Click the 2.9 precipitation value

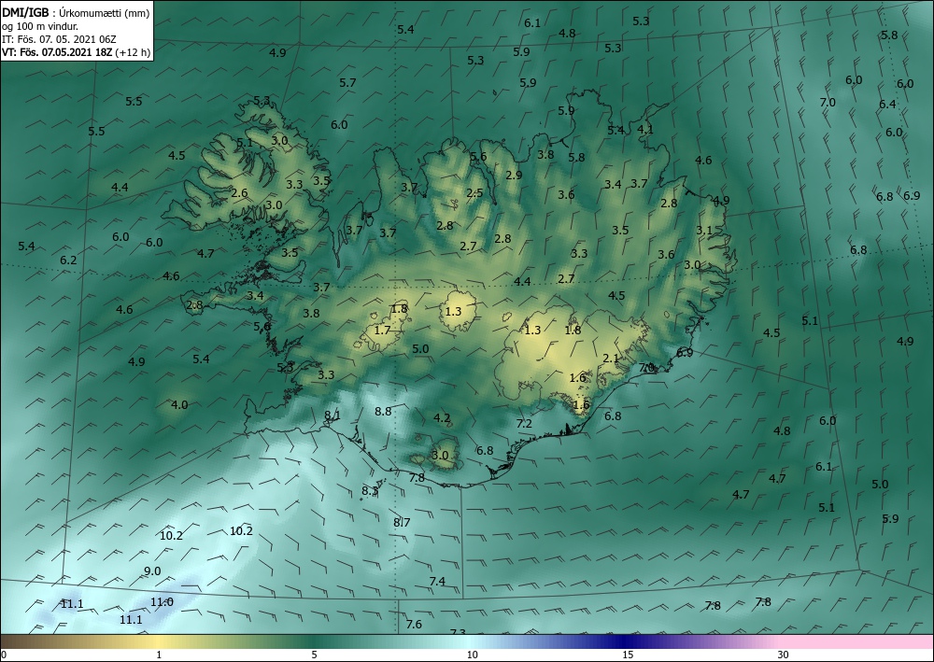(514, 175)
